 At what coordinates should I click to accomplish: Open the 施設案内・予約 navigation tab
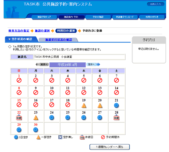[x=71, y=17]
